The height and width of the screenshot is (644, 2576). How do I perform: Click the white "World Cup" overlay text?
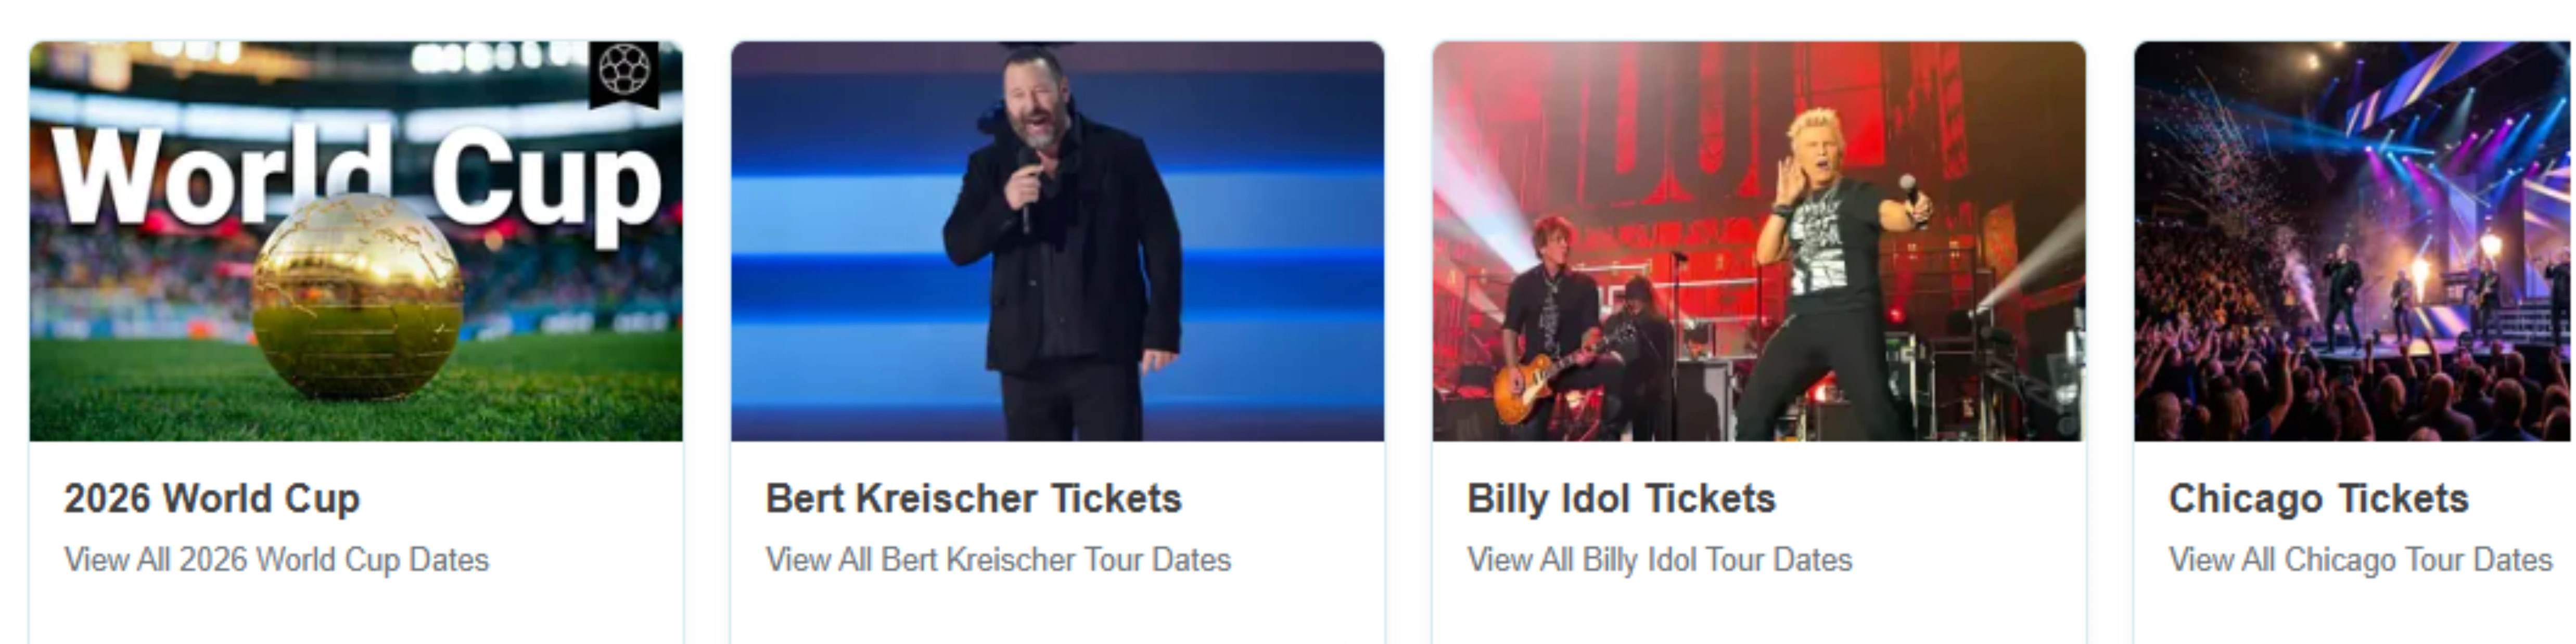coord(355,180)
